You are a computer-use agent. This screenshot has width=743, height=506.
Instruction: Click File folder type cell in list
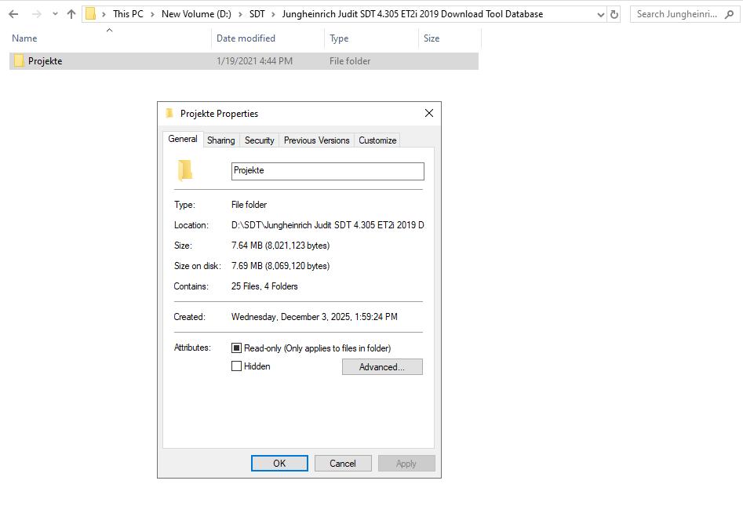[350, 61]
